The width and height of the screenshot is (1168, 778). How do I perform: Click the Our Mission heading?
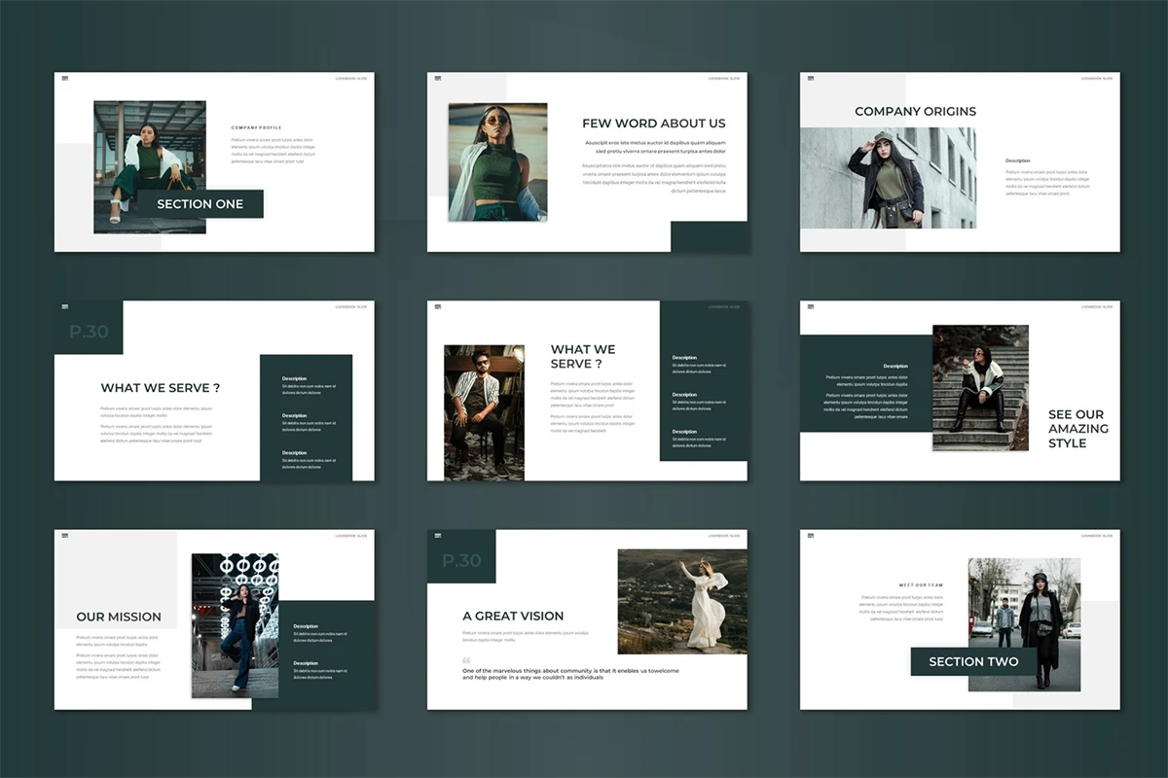click(119, 617)
